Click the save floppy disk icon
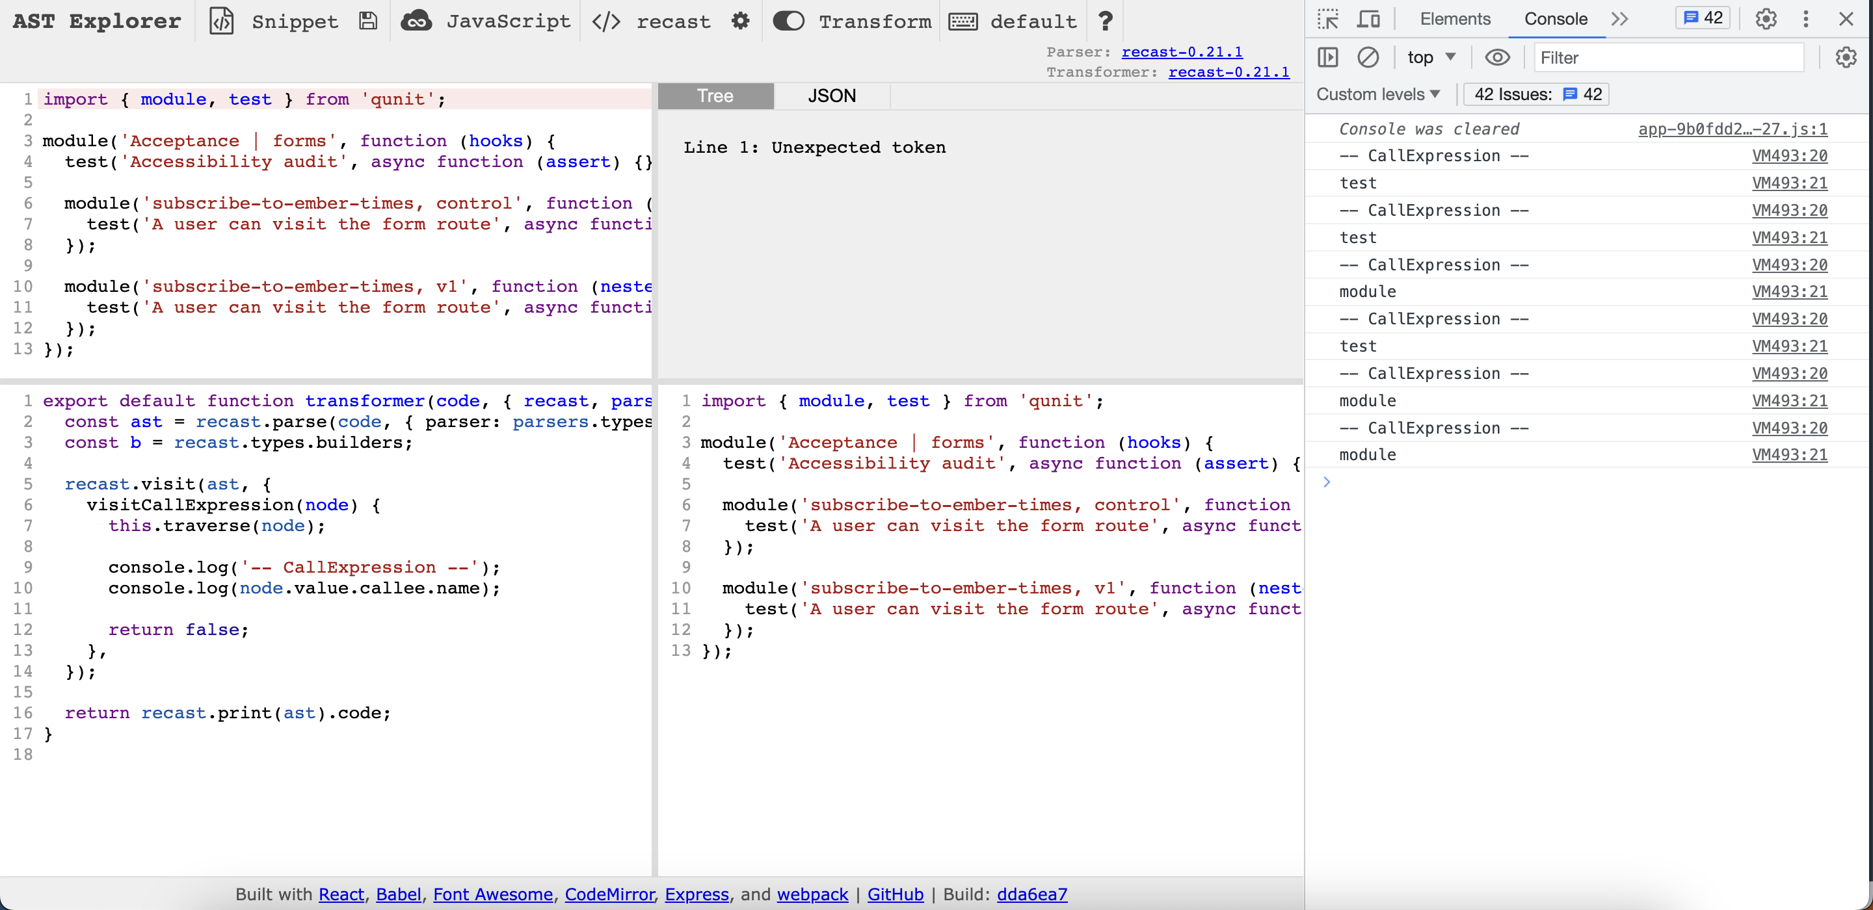Screen dimensions: 1873x910 368,21
